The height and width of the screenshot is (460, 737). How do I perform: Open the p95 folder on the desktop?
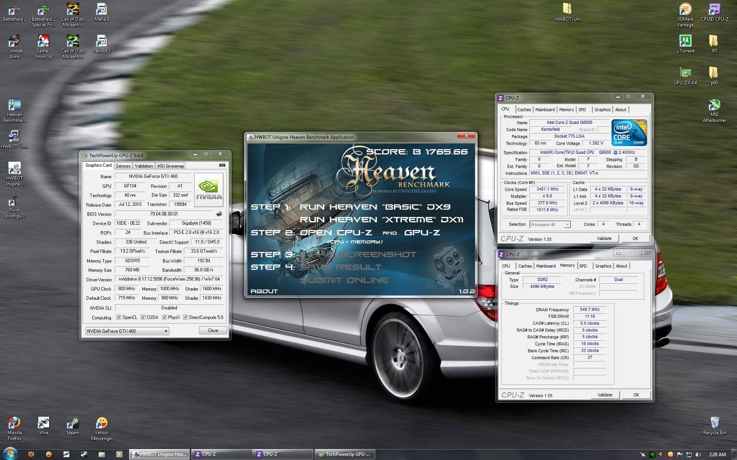click(714, 76)
